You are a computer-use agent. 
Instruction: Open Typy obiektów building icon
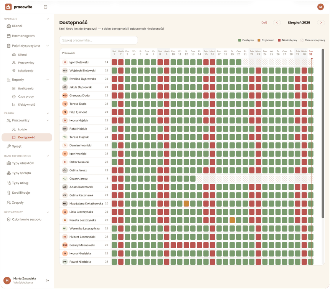point(8,163)
